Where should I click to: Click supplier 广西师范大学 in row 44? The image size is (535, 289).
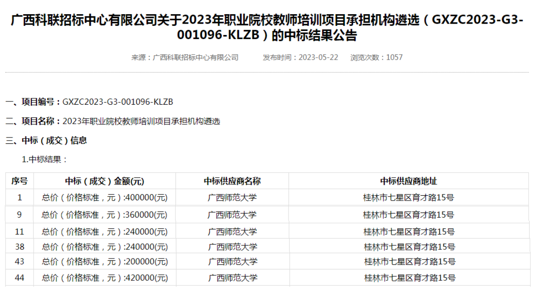pyautogui.click(x=233, y=278)
